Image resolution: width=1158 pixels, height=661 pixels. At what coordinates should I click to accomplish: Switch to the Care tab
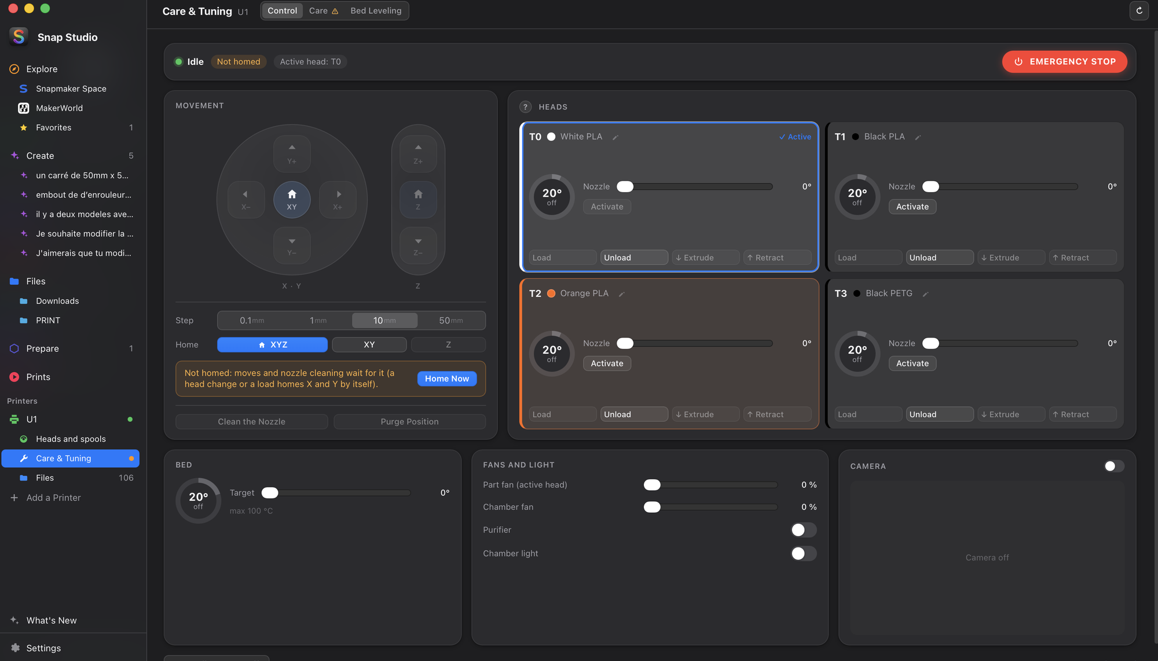click(324, 11)
